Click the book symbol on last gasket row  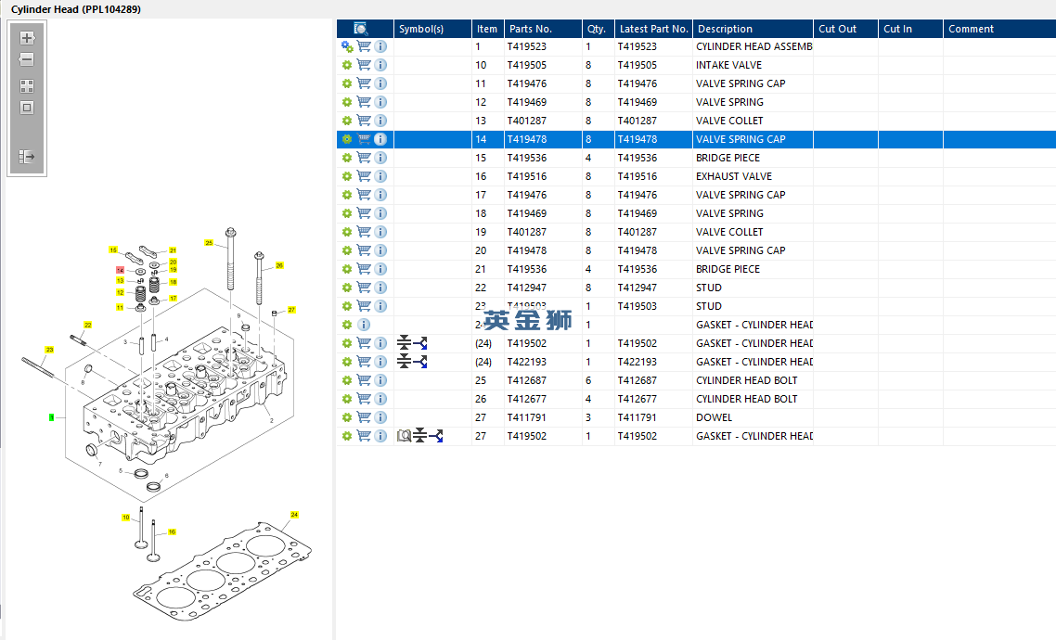[x=404, y=436]
